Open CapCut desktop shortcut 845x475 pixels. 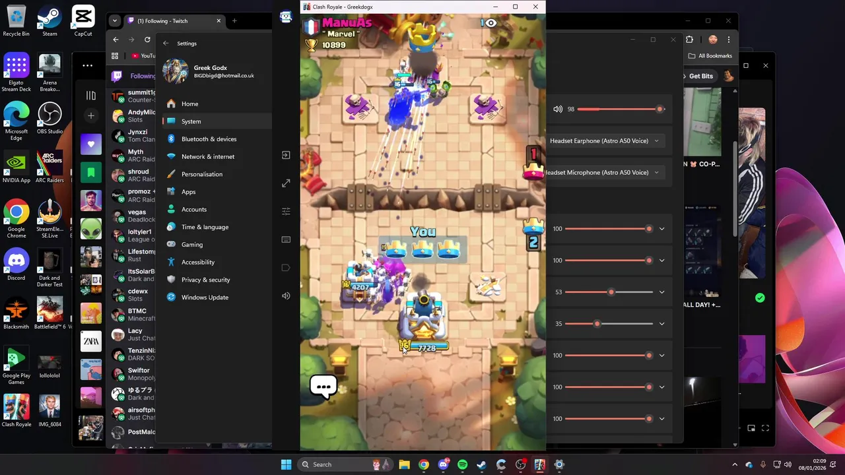pyautogui.click(x=83, y=21)
